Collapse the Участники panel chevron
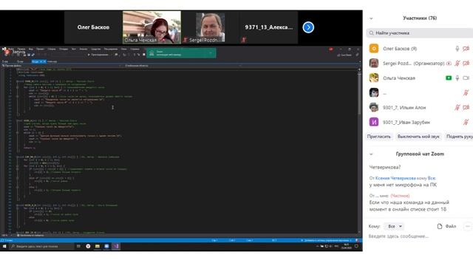This screenshot has height=266, width=473. [x=371, y=18]
